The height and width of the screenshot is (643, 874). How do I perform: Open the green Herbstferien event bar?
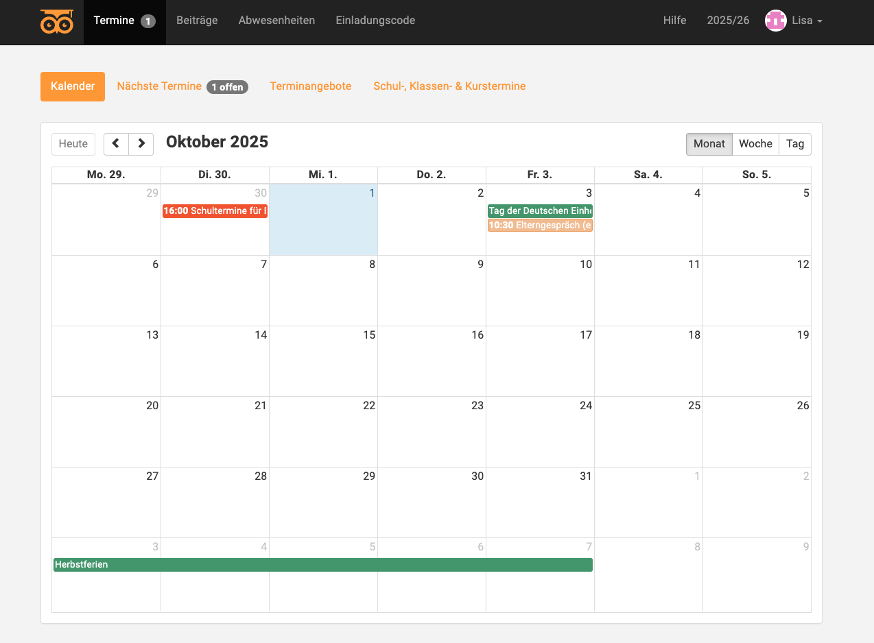tap(322, 565)
